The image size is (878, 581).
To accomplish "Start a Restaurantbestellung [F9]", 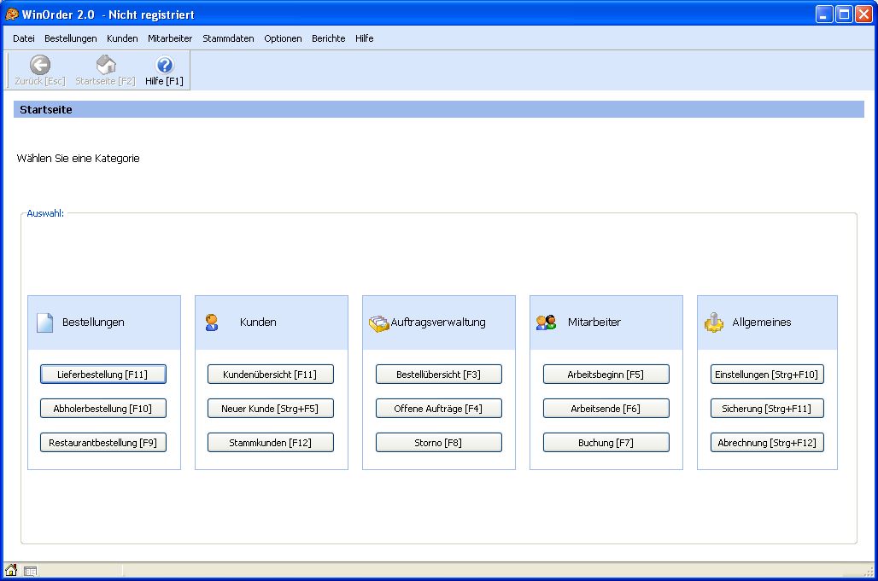I will (x=103, y=442).
